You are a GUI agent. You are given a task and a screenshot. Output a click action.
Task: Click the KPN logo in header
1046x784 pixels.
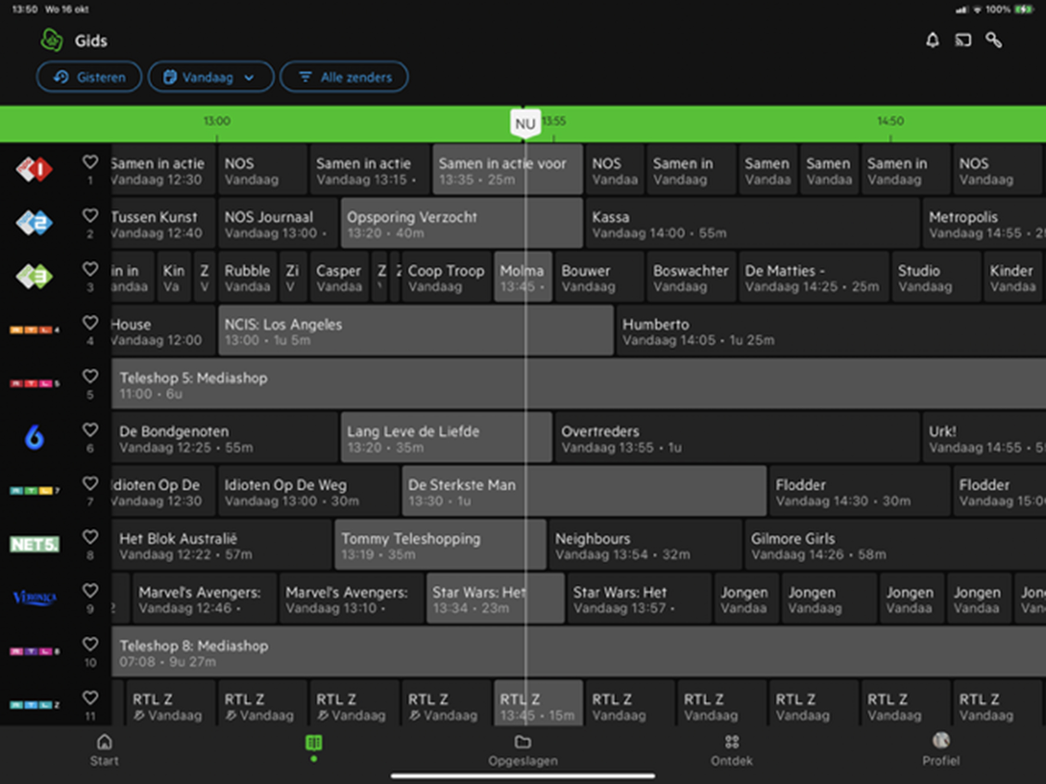coord(52,40)
